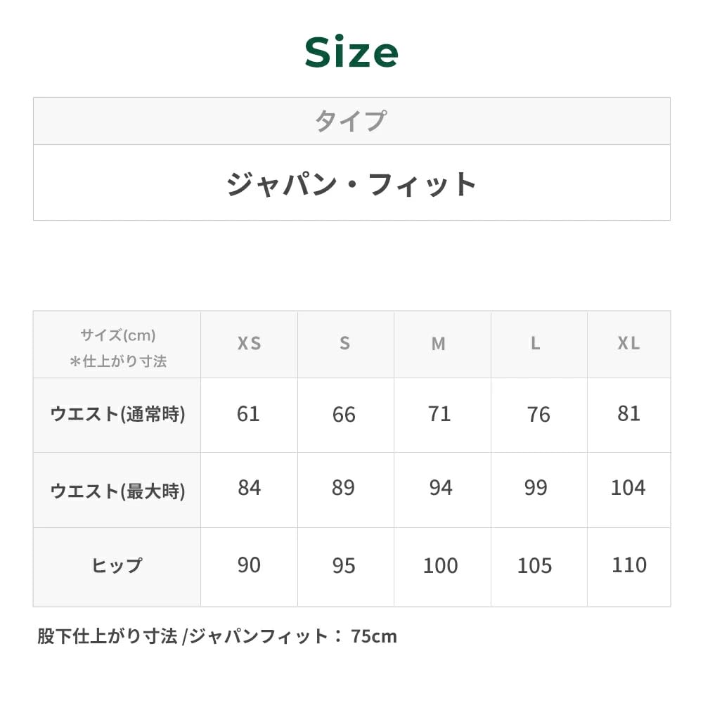Click hip value 90 for XS
Viewport: 703px width, 703px height.
click(x=249, y=565)
